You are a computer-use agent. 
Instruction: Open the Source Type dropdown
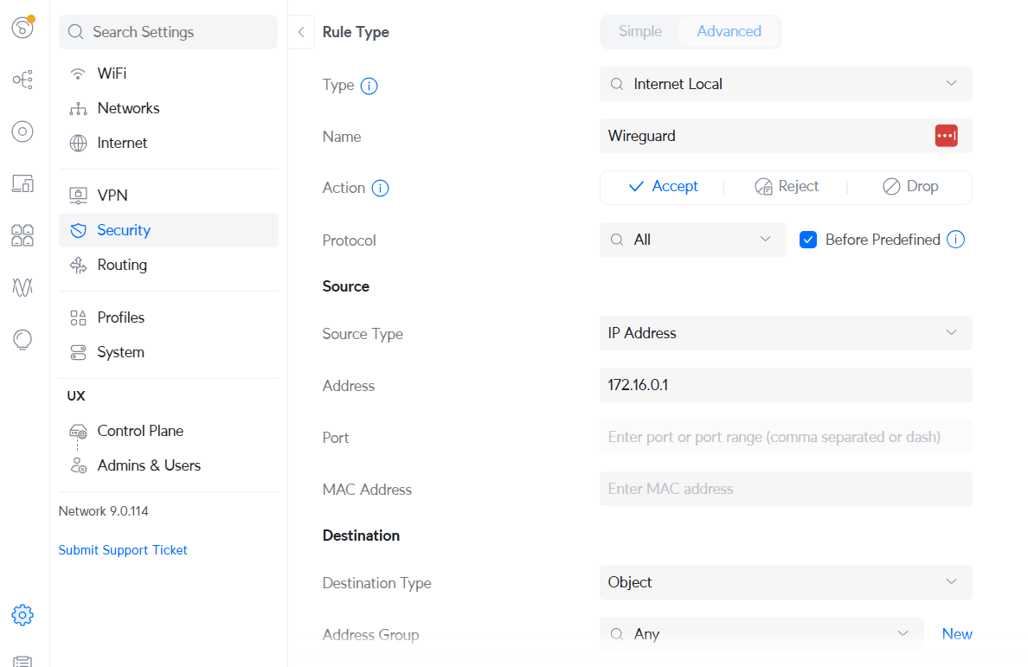coord(786,333)
